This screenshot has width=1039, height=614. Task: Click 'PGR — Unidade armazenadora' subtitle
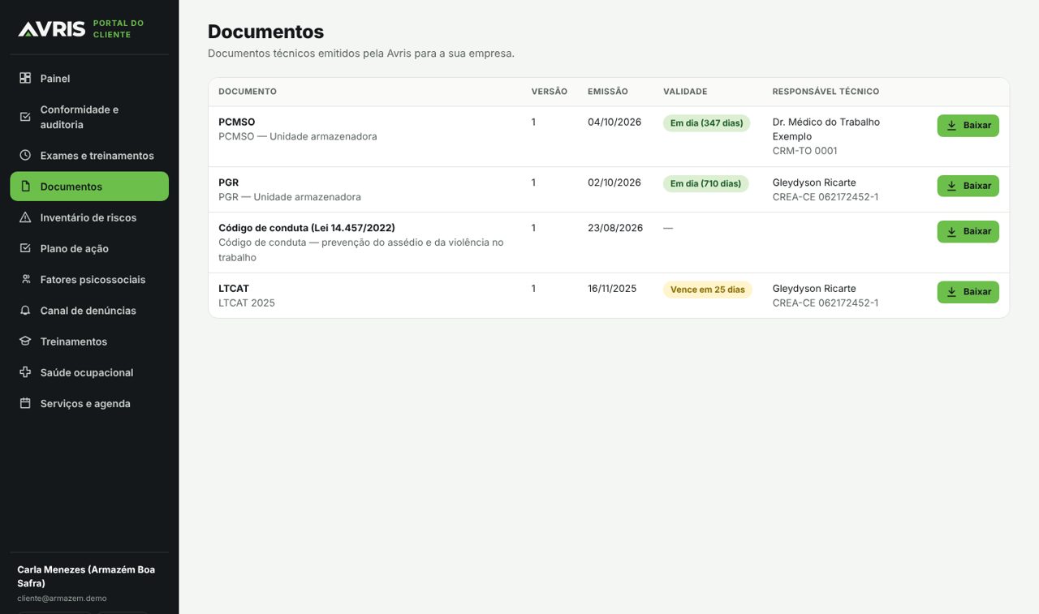point(290,197)
